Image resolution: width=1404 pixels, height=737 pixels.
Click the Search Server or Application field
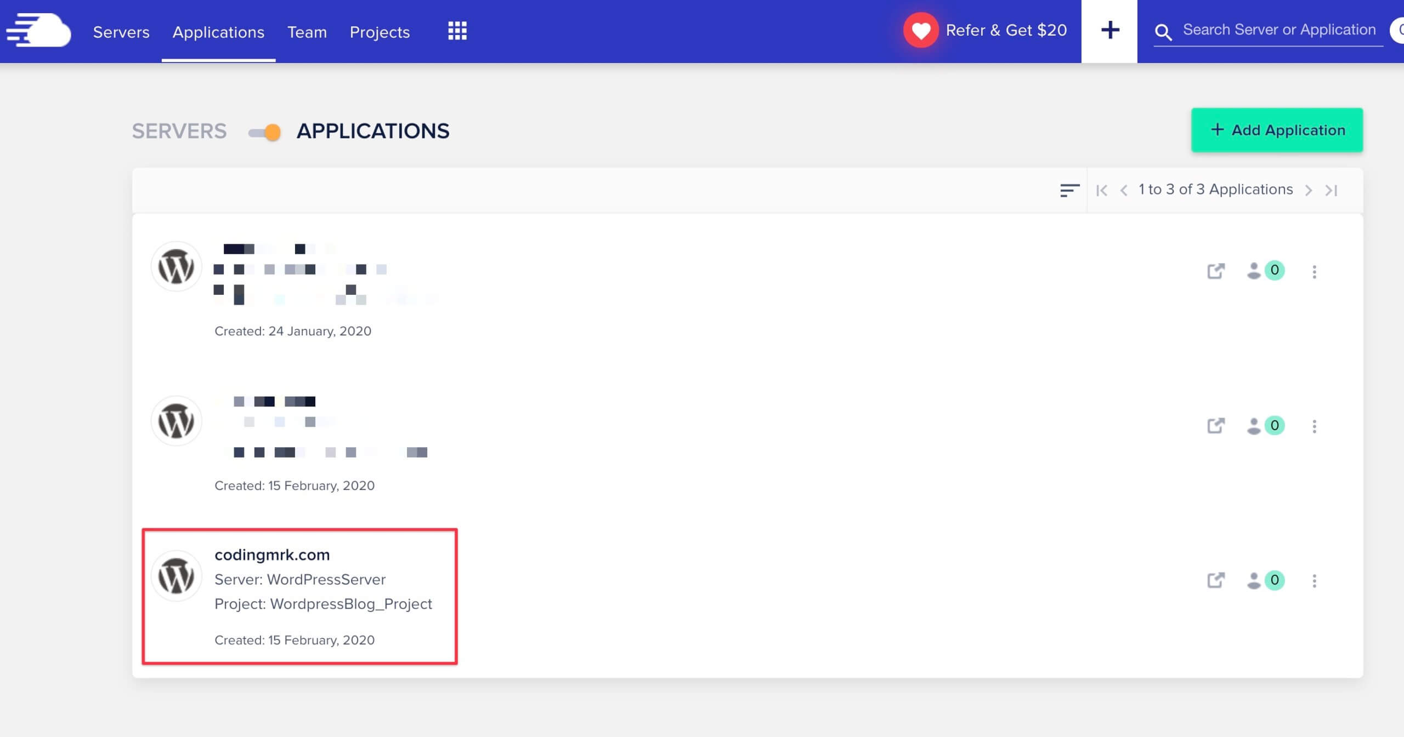point(1279,30)
